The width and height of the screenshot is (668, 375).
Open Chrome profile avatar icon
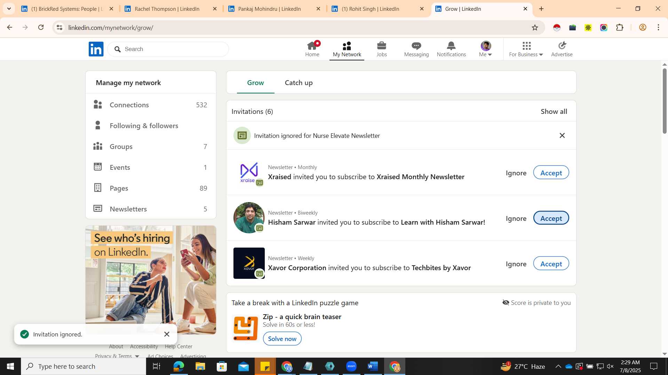click(x=643, y=27)
